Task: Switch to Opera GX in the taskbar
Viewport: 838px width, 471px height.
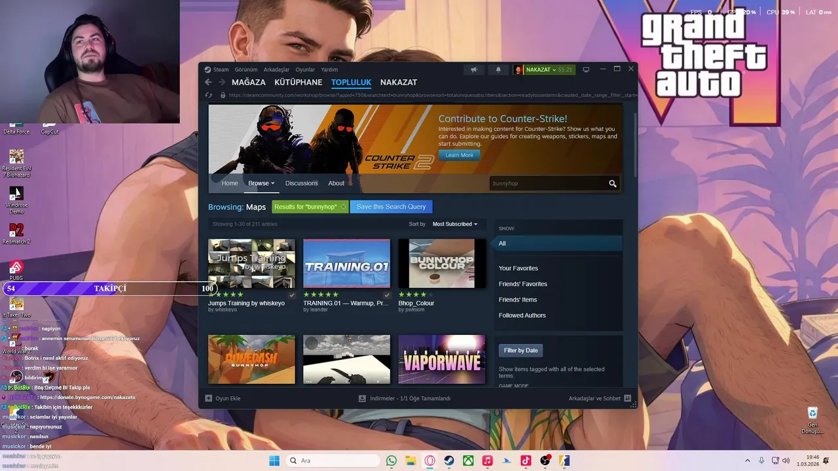Action: tap(429, 461)
